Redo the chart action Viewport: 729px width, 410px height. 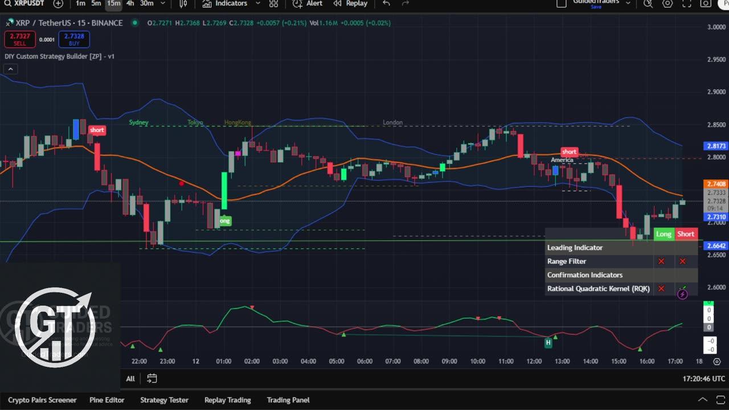pyautogui.click(x=406, y=3)
